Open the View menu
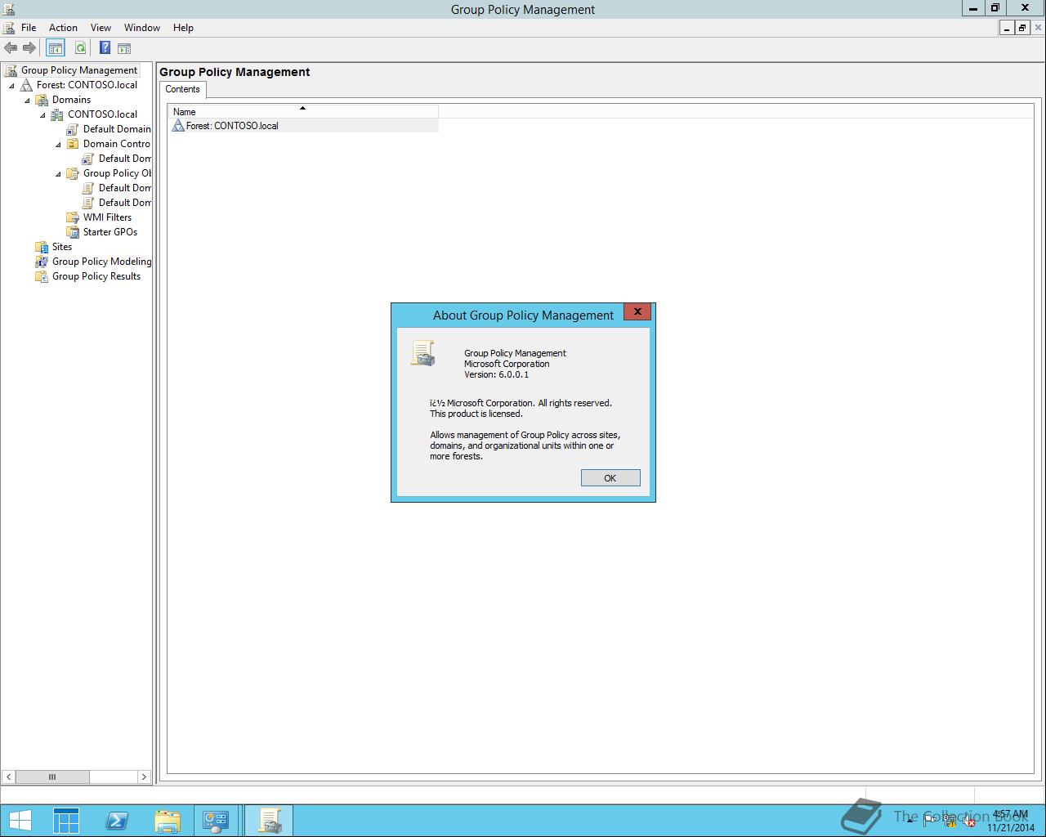 tap(101, 28)
